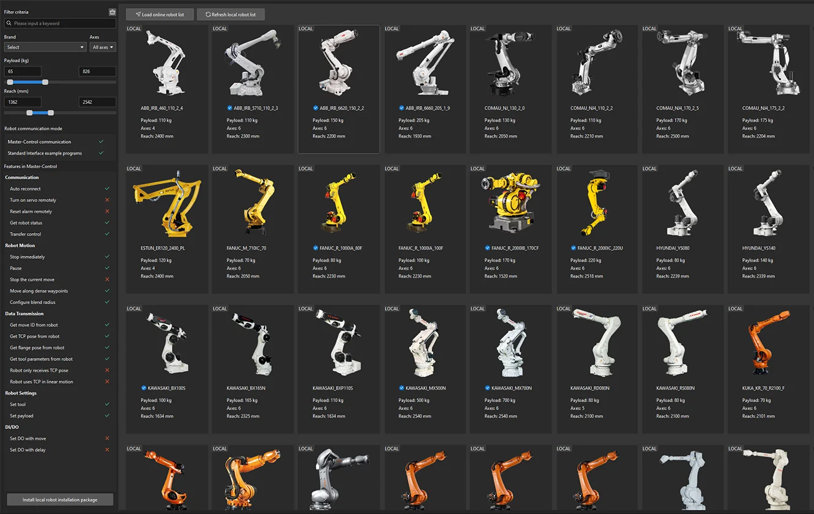Viewport: 814px width, 514px height.
Task: Toggle Turn on servo remotely feature
Action: [107, 200]
